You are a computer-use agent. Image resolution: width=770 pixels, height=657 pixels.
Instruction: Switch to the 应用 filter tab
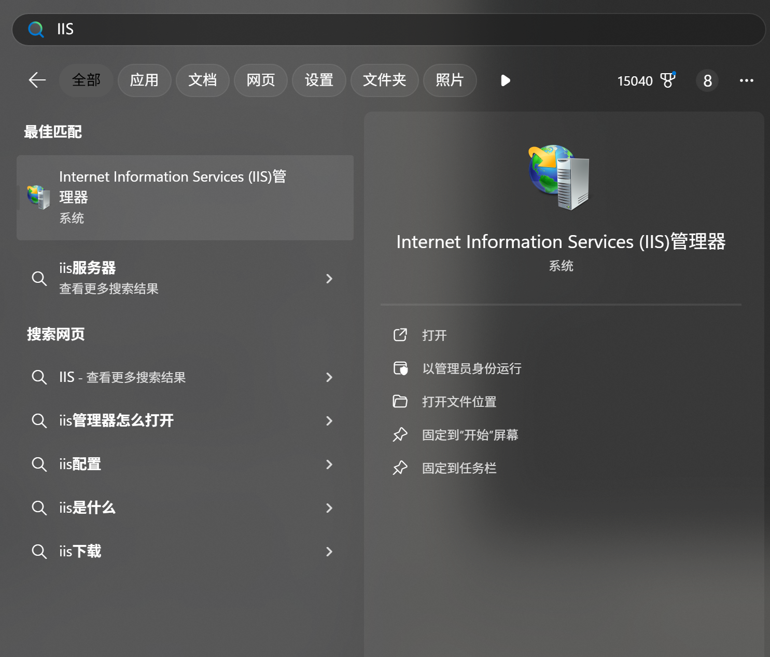(x=144, y=80)
